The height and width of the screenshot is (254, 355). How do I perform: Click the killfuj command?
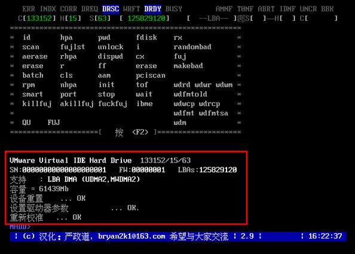coord(37,103)
